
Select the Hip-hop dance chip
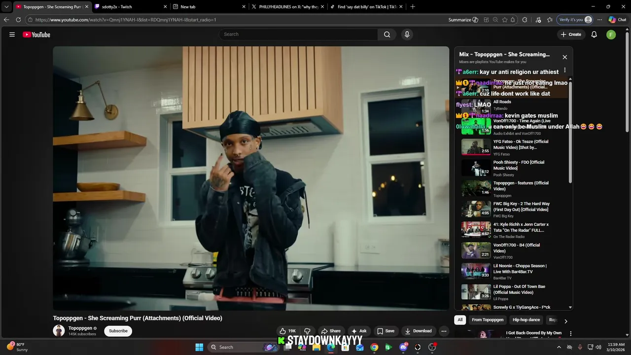(526, 320)
